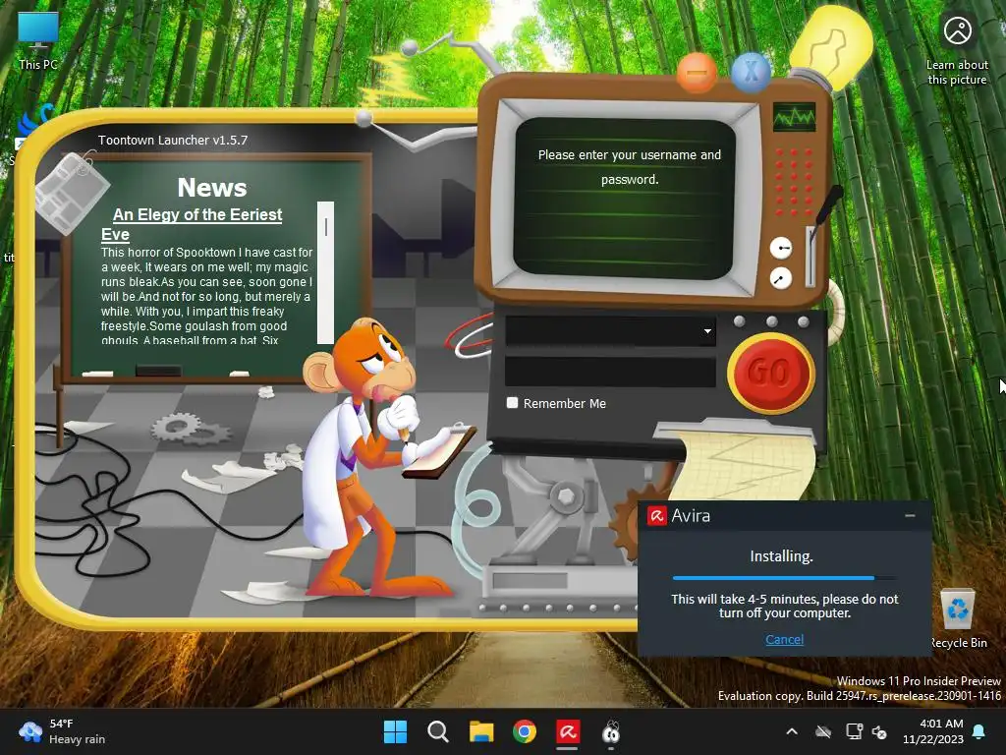Launch Google Chrome from the taskbar
The height and width of the screenshot is (755, 1006).
[x=525, y=731]
